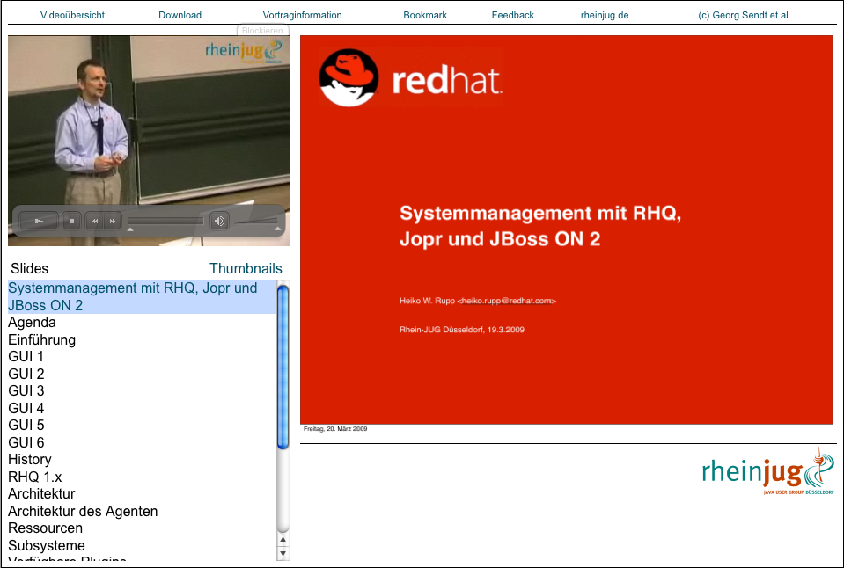
Task: Open the Download menu item
Action: [180, 15]
